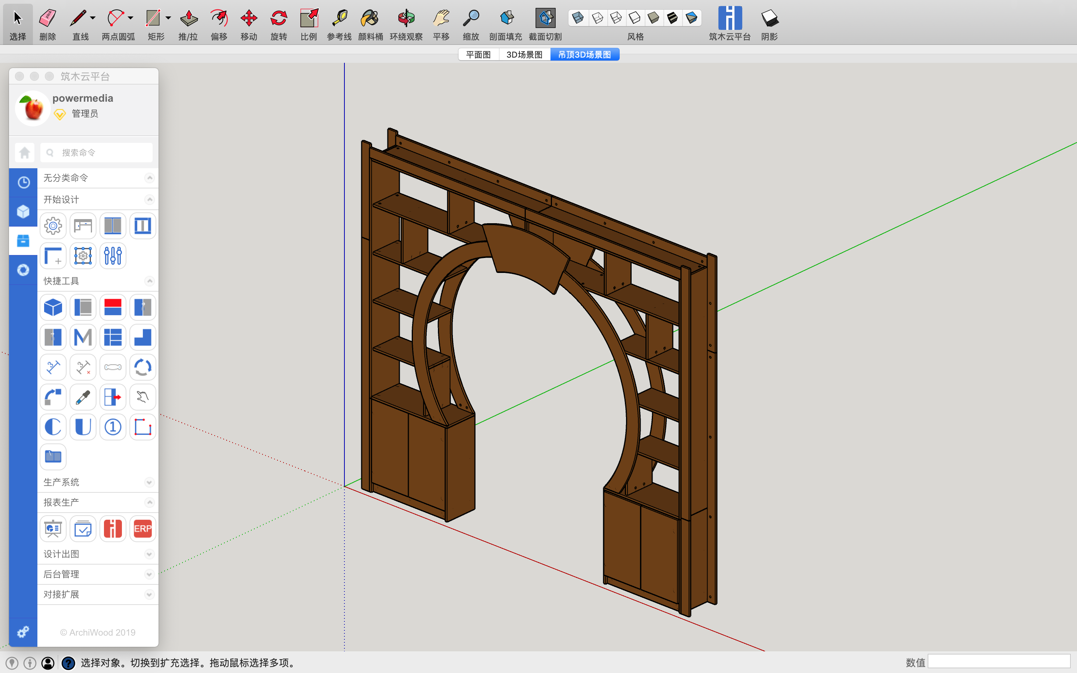Collapse the 快捷工具 section
The width and height of the screenshot is (1077, 673).
click(150, 281)
